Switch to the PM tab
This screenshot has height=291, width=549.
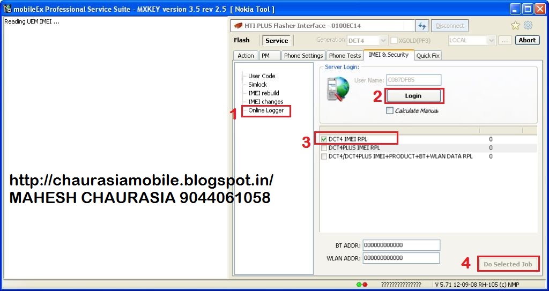coord(270,56)
